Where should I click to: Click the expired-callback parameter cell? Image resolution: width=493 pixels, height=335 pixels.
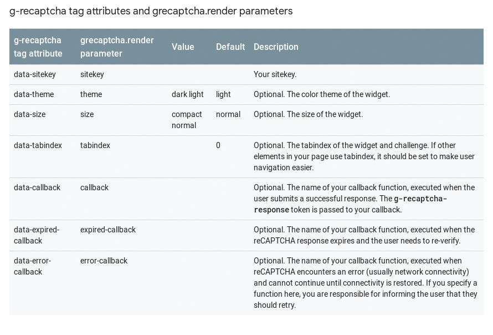[108, 230]
